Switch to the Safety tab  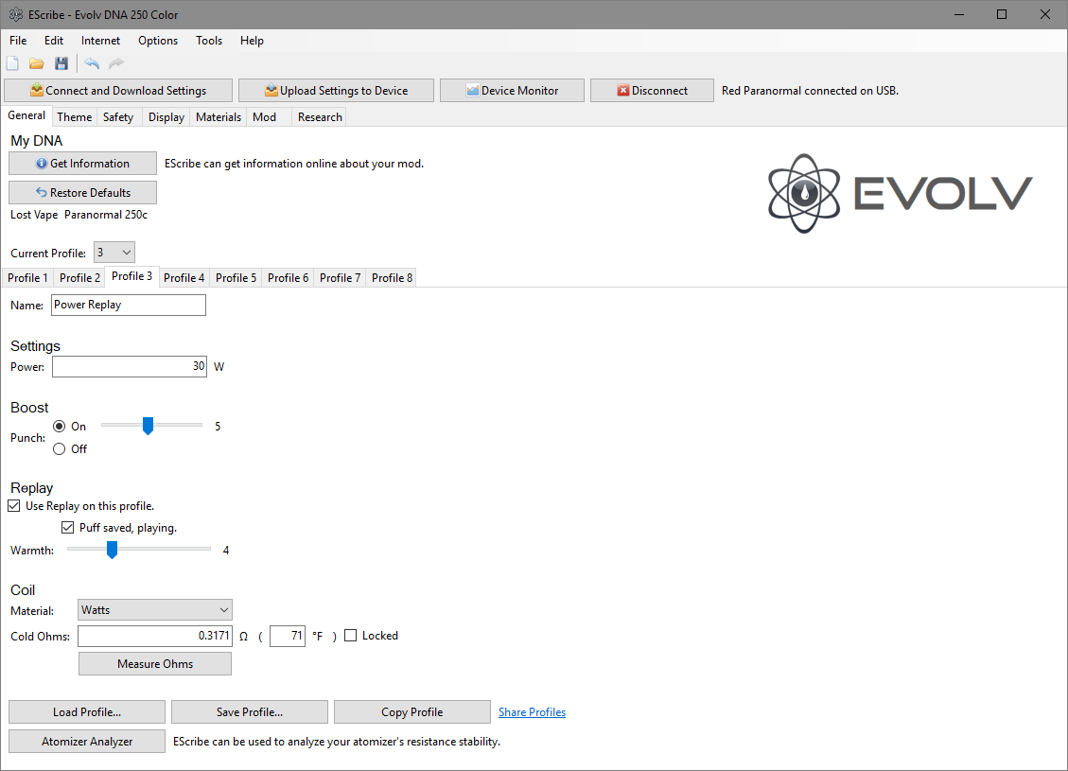[118, 117]
